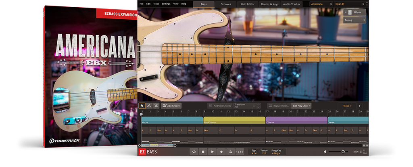
Task: Toggle the metronome
Action: (x=230, y=151)
